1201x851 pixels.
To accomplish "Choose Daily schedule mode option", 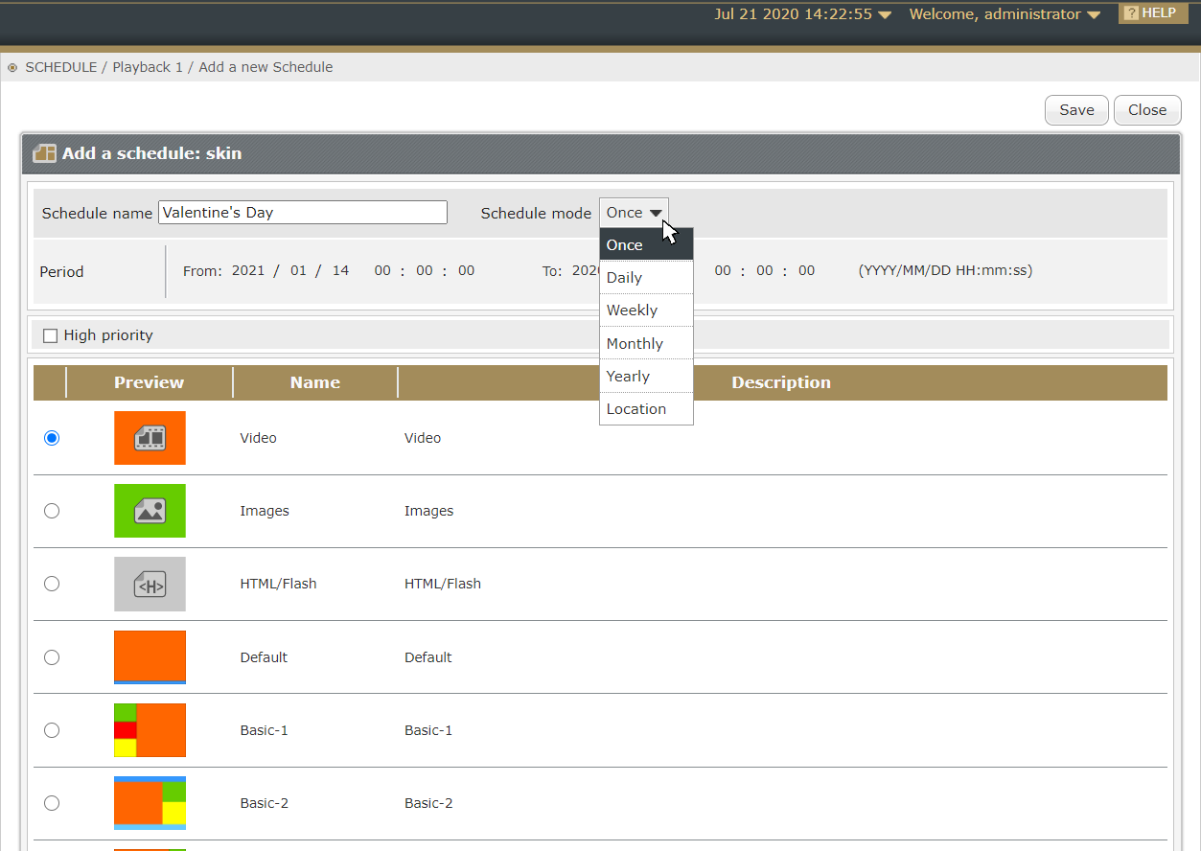I will coord(646,278).
